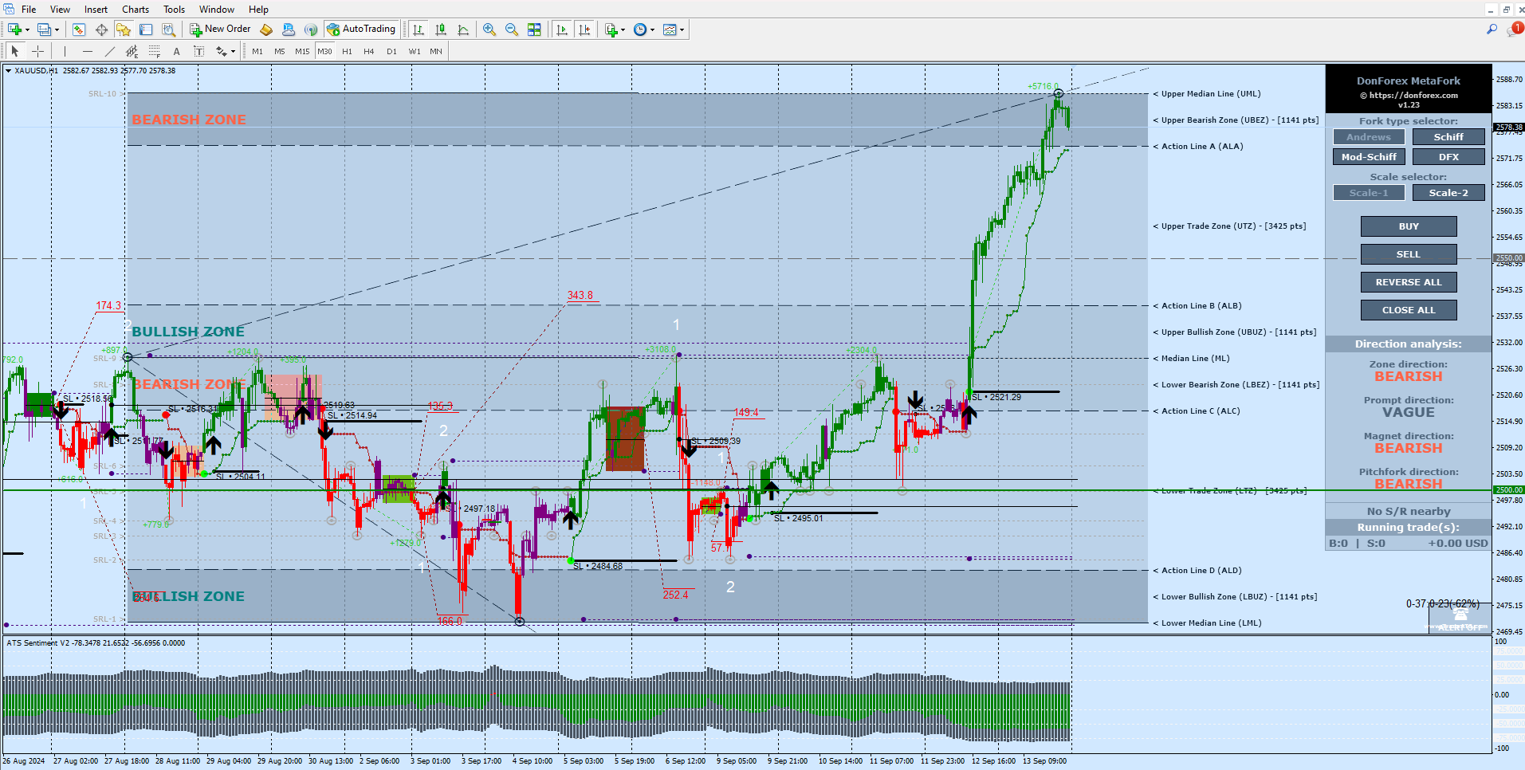Switch to the MN monthly timeframe
Screen dimensions: 1525x770
tap(436, 51)
